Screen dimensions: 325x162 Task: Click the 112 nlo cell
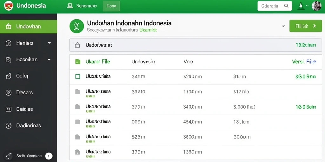point(241,92)
